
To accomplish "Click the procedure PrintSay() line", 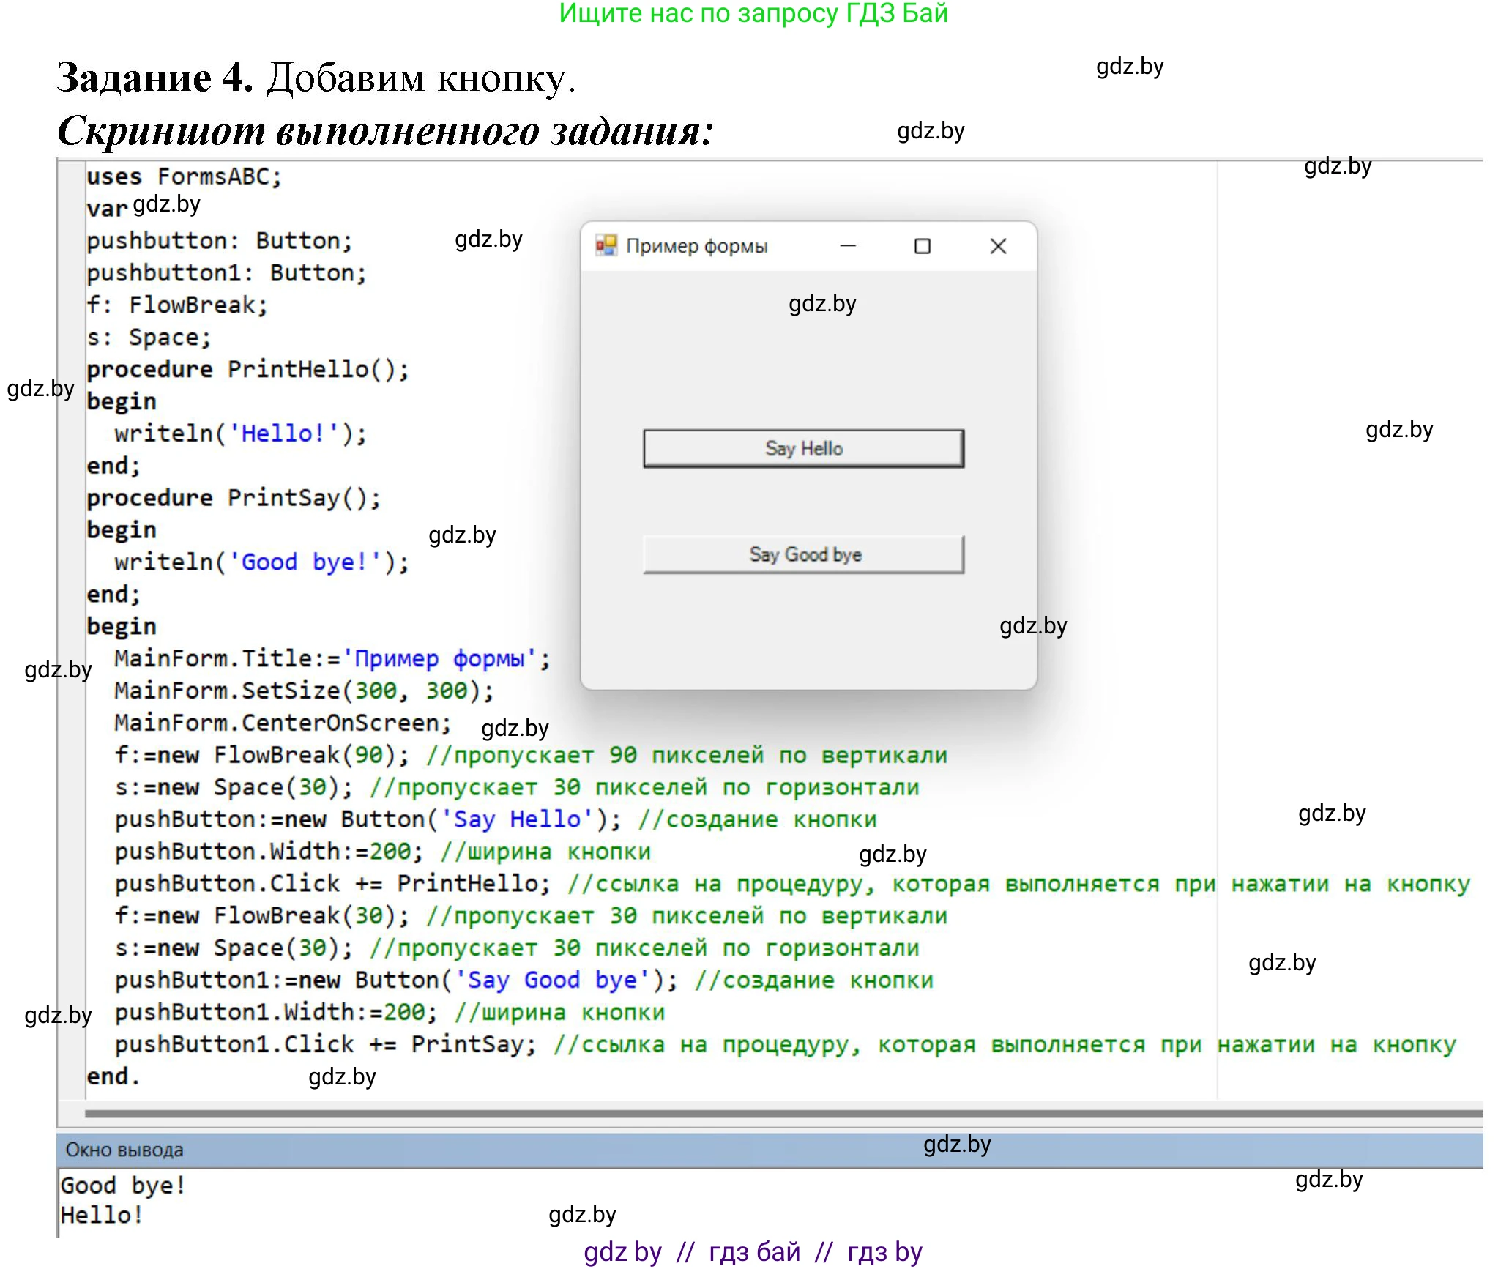I will pyautogui.click(x=233, y=498).
